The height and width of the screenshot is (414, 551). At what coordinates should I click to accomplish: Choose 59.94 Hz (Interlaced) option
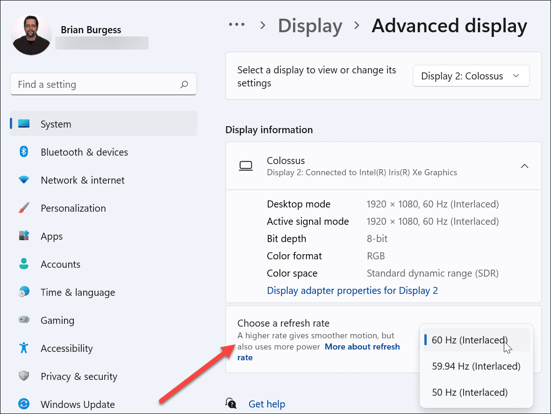[476, 366]
